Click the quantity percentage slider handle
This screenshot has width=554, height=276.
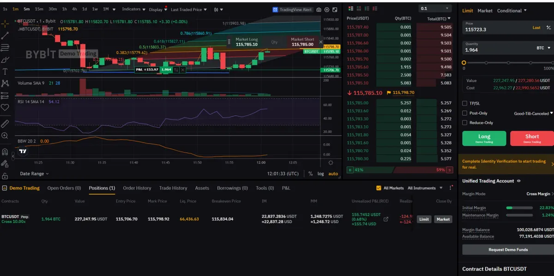pyautogui.click(x=464, y=62)
